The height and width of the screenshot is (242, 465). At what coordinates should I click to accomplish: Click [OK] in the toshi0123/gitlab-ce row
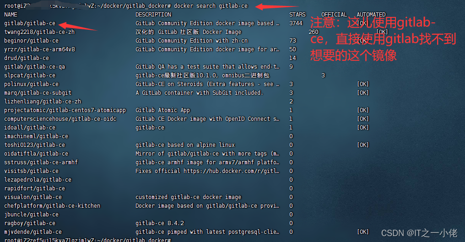coord(363,145)
